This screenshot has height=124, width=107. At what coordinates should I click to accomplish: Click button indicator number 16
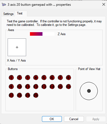[68, 87]
